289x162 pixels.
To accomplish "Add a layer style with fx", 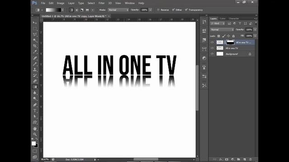I will (221, 159).
